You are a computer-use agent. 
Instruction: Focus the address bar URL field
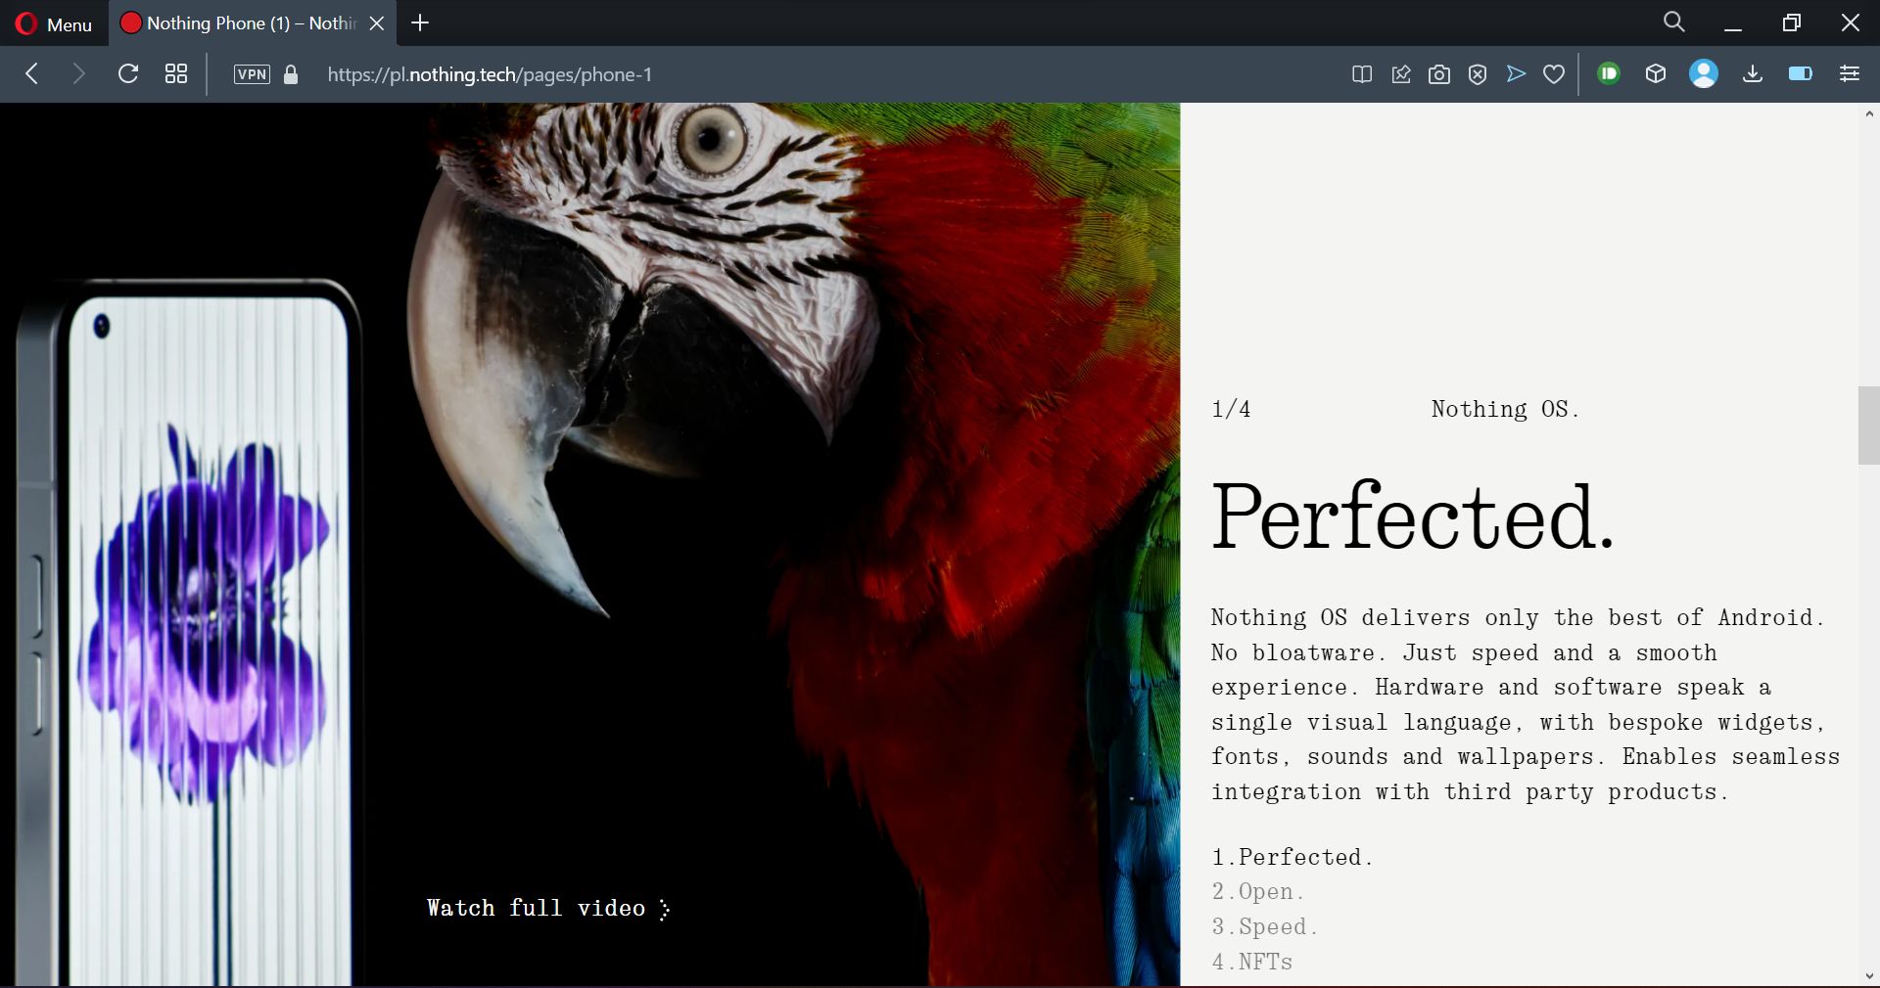[x=490, y=74]
